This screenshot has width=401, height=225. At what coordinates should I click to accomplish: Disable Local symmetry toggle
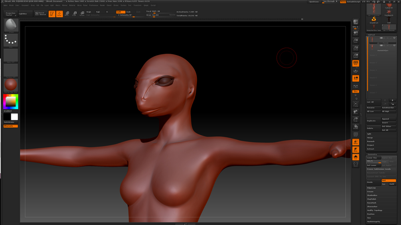pyautogui.click(x=356, y=78)
